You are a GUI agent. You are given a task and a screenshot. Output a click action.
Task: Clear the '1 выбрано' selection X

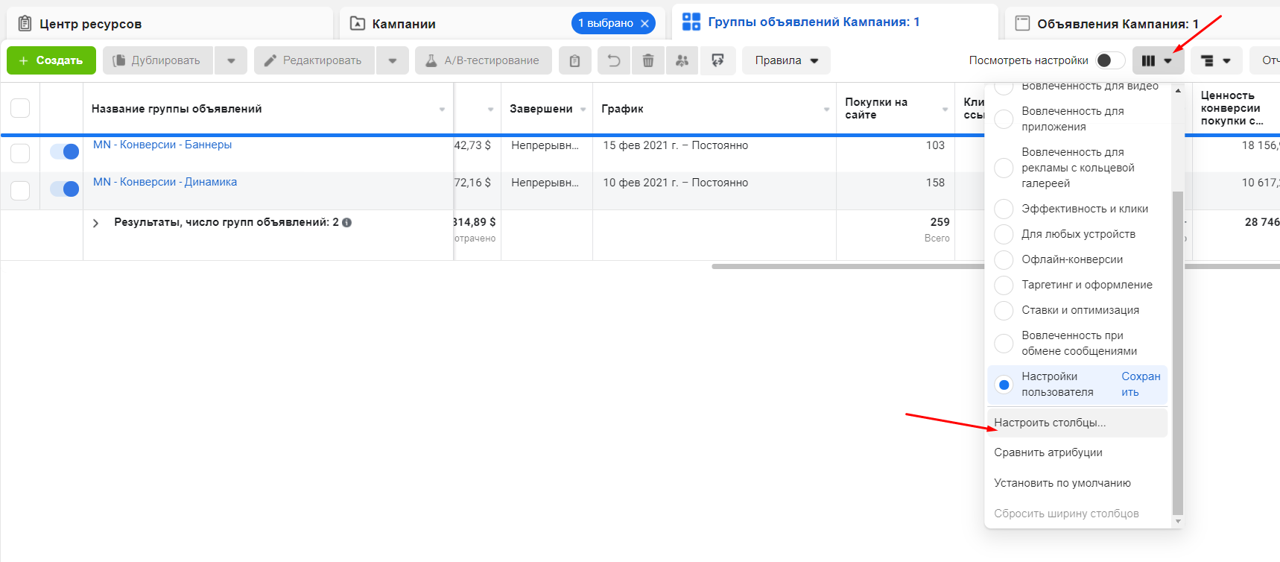[645, 24]
